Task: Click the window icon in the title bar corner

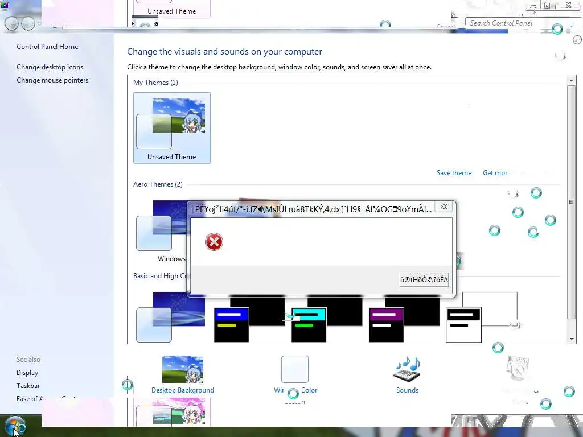Action: click(x=5, y=5)
